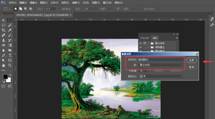Click the black foreground color swatch
215x119 pixels.
coord(5,77)
